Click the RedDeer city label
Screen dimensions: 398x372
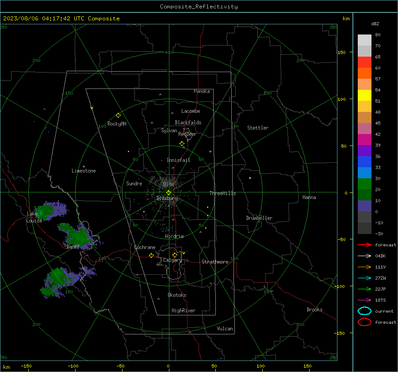point(188,134)
